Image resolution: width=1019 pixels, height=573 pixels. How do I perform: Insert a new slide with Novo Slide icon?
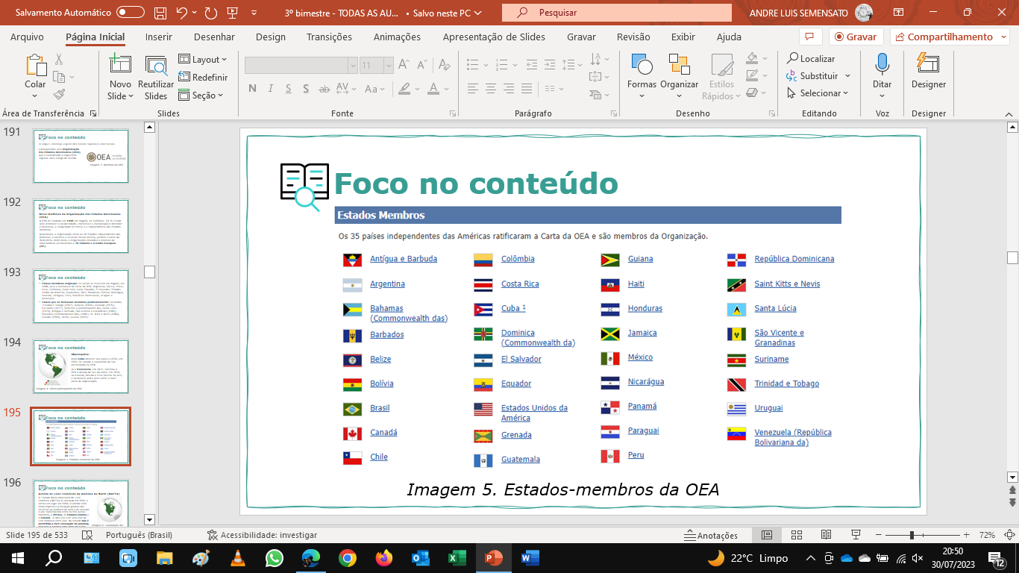point(120,66)
